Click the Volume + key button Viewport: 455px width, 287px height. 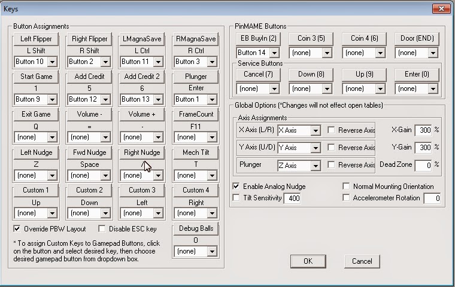[x=142, y=114]
